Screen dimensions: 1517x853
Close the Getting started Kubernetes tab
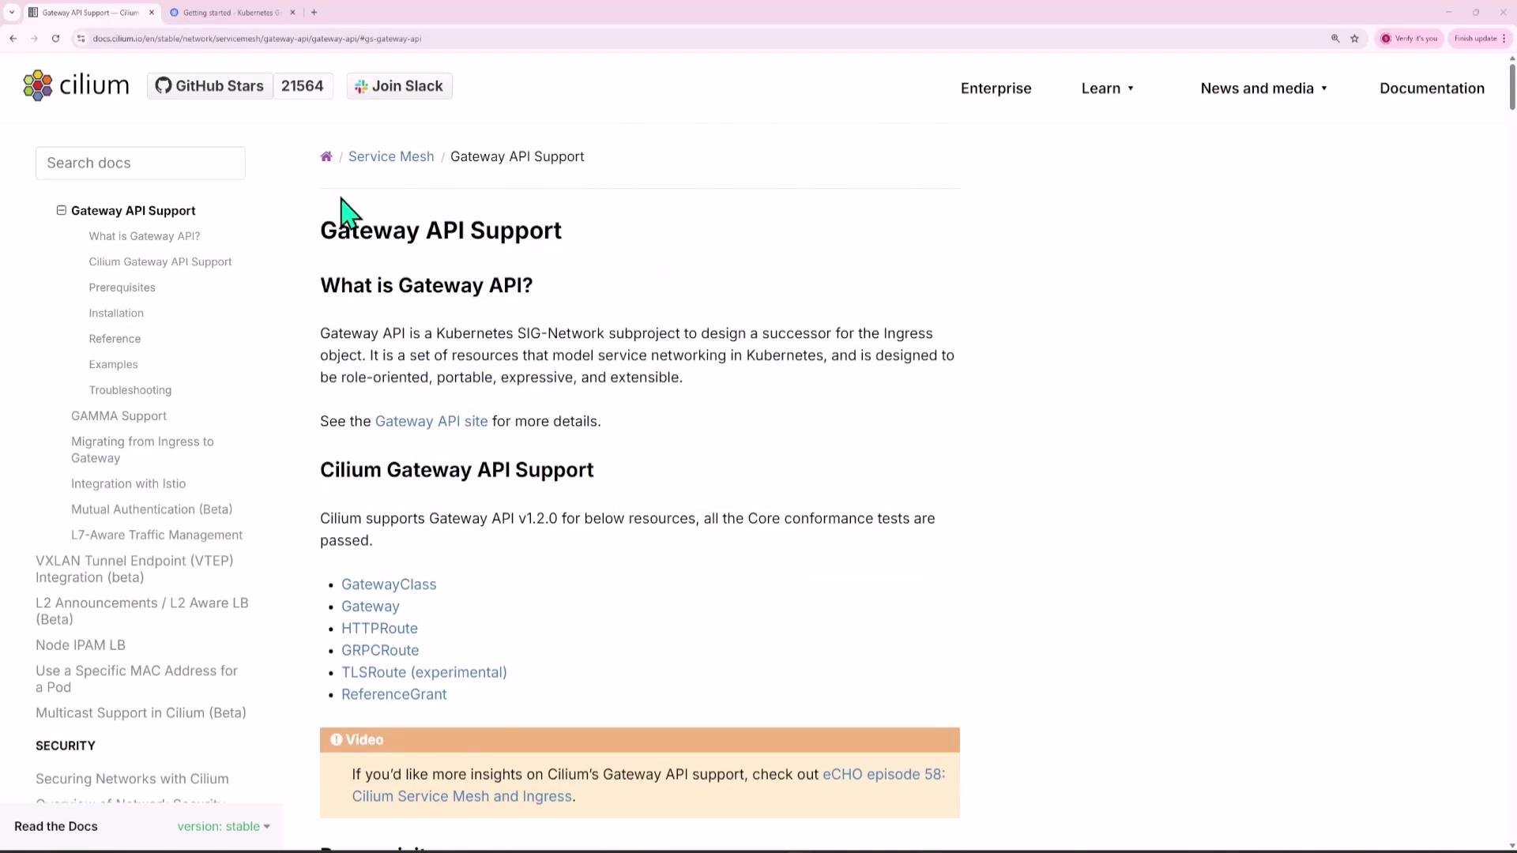pos(292,13)
